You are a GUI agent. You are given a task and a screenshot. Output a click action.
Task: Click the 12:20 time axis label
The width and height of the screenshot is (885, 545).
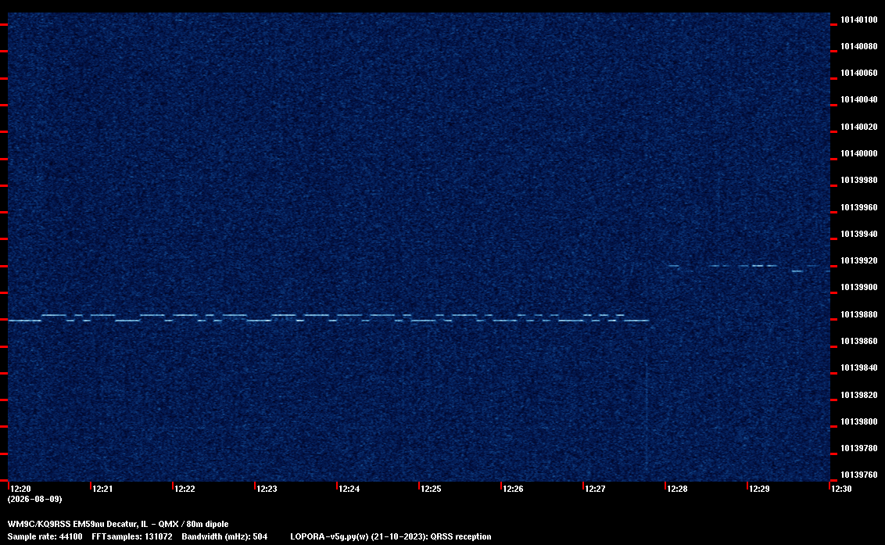coord(21,489)
